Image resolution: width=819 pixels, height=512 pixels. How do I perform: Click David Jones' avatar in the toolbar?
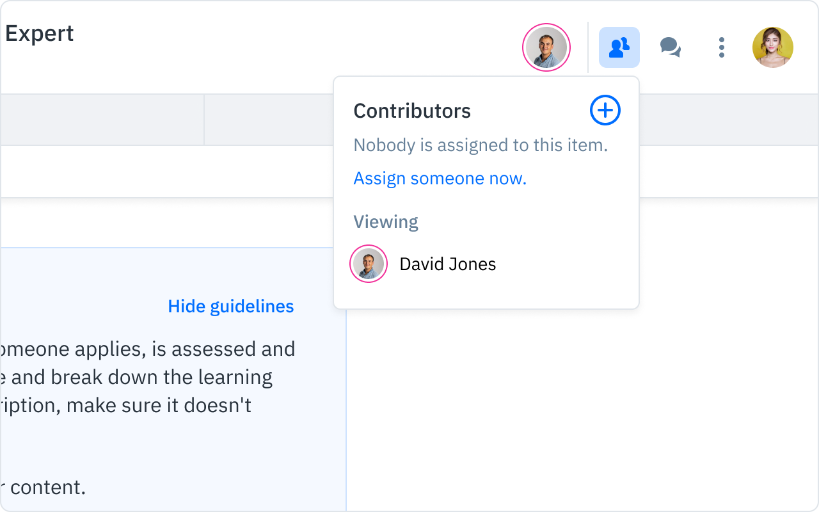[x=546, y=47]
